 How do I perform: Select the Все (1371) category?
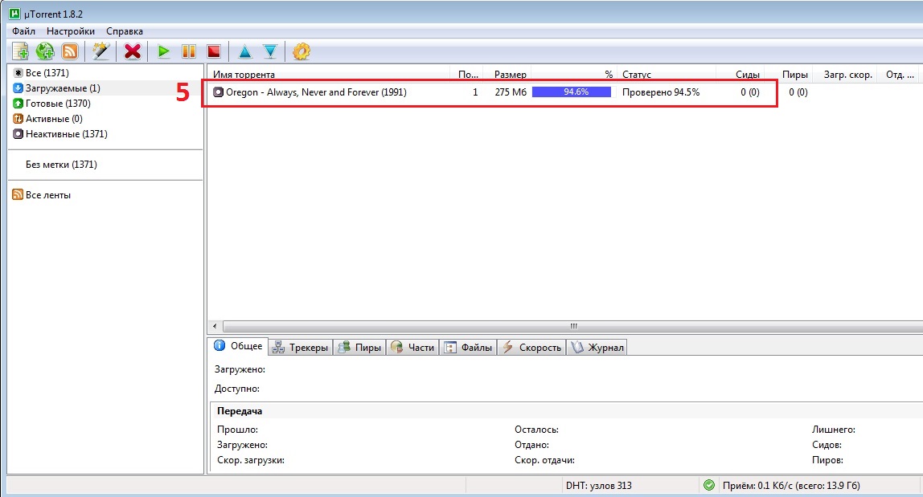tap(47, 73)
